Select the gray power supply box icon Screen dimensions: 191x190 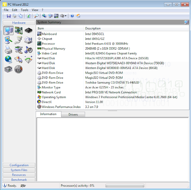pyautogui.click(x=8, y=69)
